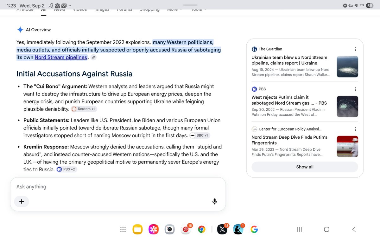Open Center for European Policy three-dot menu

coord(355,129)
